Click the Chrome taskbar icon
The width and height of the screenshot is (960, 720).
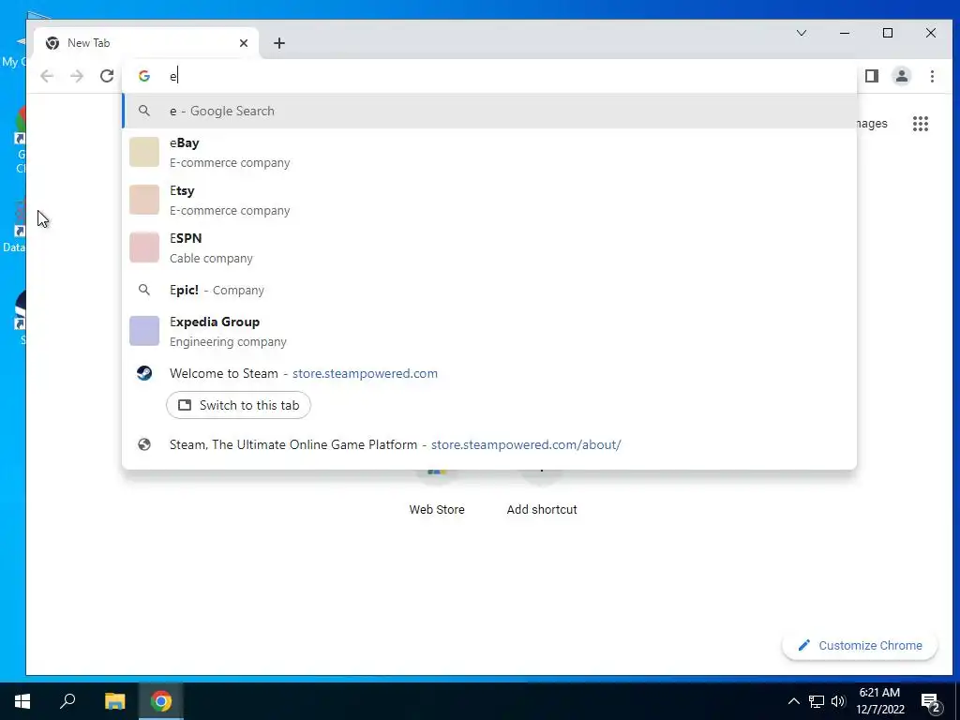(x=161, y=701)
